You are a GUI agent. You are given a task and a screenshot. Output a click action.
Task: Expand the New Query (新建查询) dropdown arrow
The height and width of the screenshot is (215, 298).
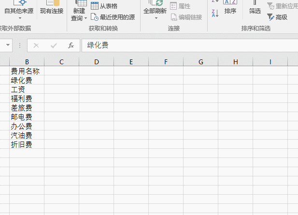point(85,18)
